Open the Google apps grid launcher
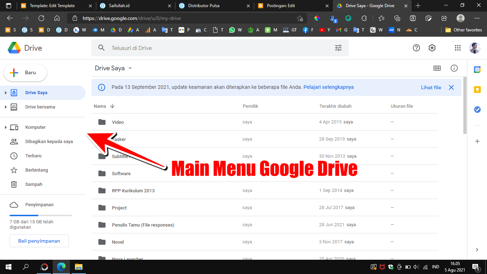This screenshot has height=274, width=487. [x=458, y=48]
